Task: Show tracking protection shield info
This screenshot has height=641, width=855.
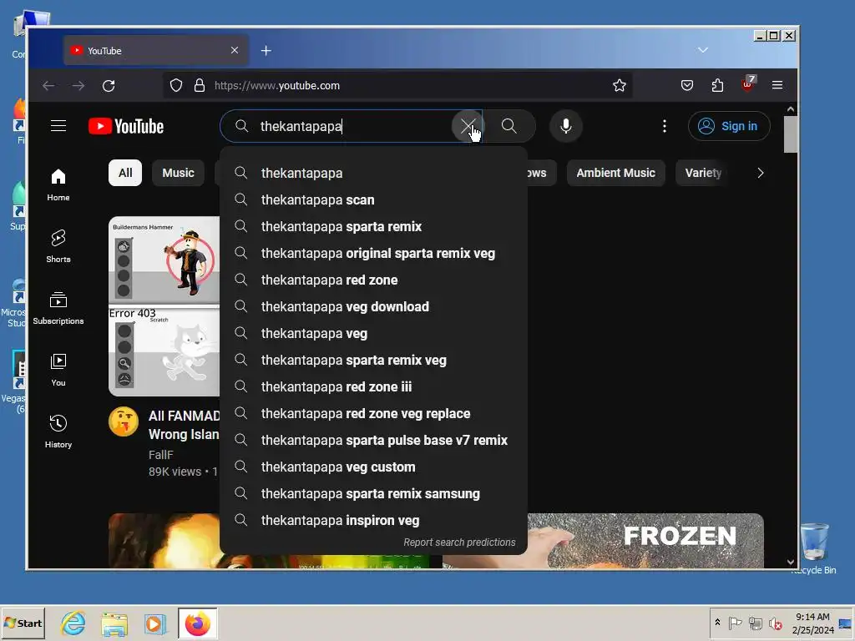Action: click(176, 86)
